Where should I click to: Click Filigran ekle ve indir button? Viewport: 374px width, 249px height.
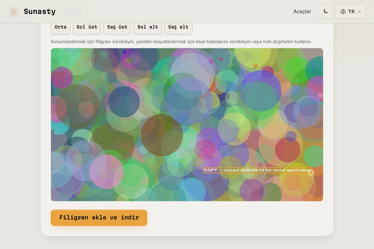pos(99,217)
